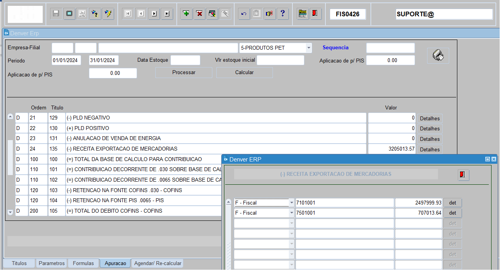Image resolution: width=502 pixels, height=274 pixels.
Task: Click the blue undo arrow icon
Action: click(x=244, y=14)
